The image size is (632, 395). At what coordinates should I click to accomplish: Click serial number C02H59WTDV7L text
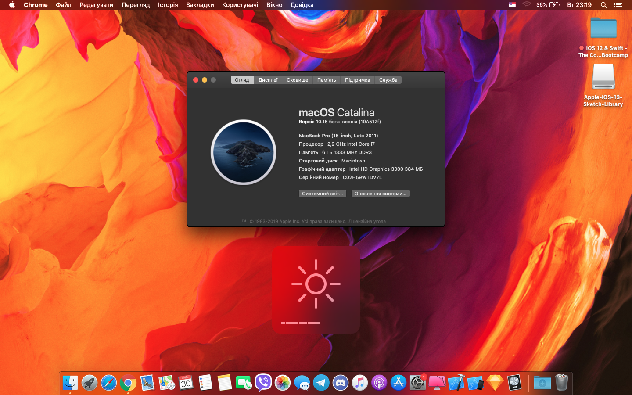362,177
